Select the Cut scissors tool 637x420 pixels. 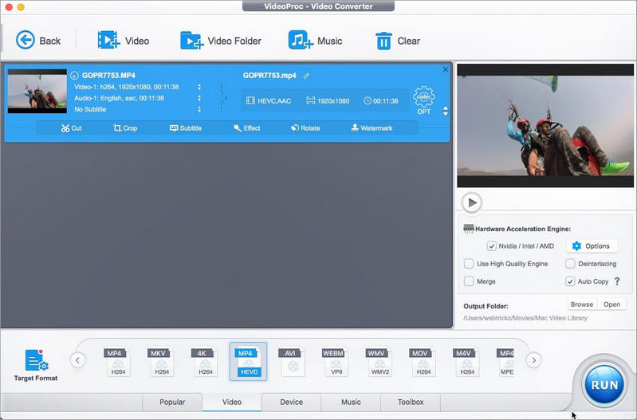click(65, 128)
